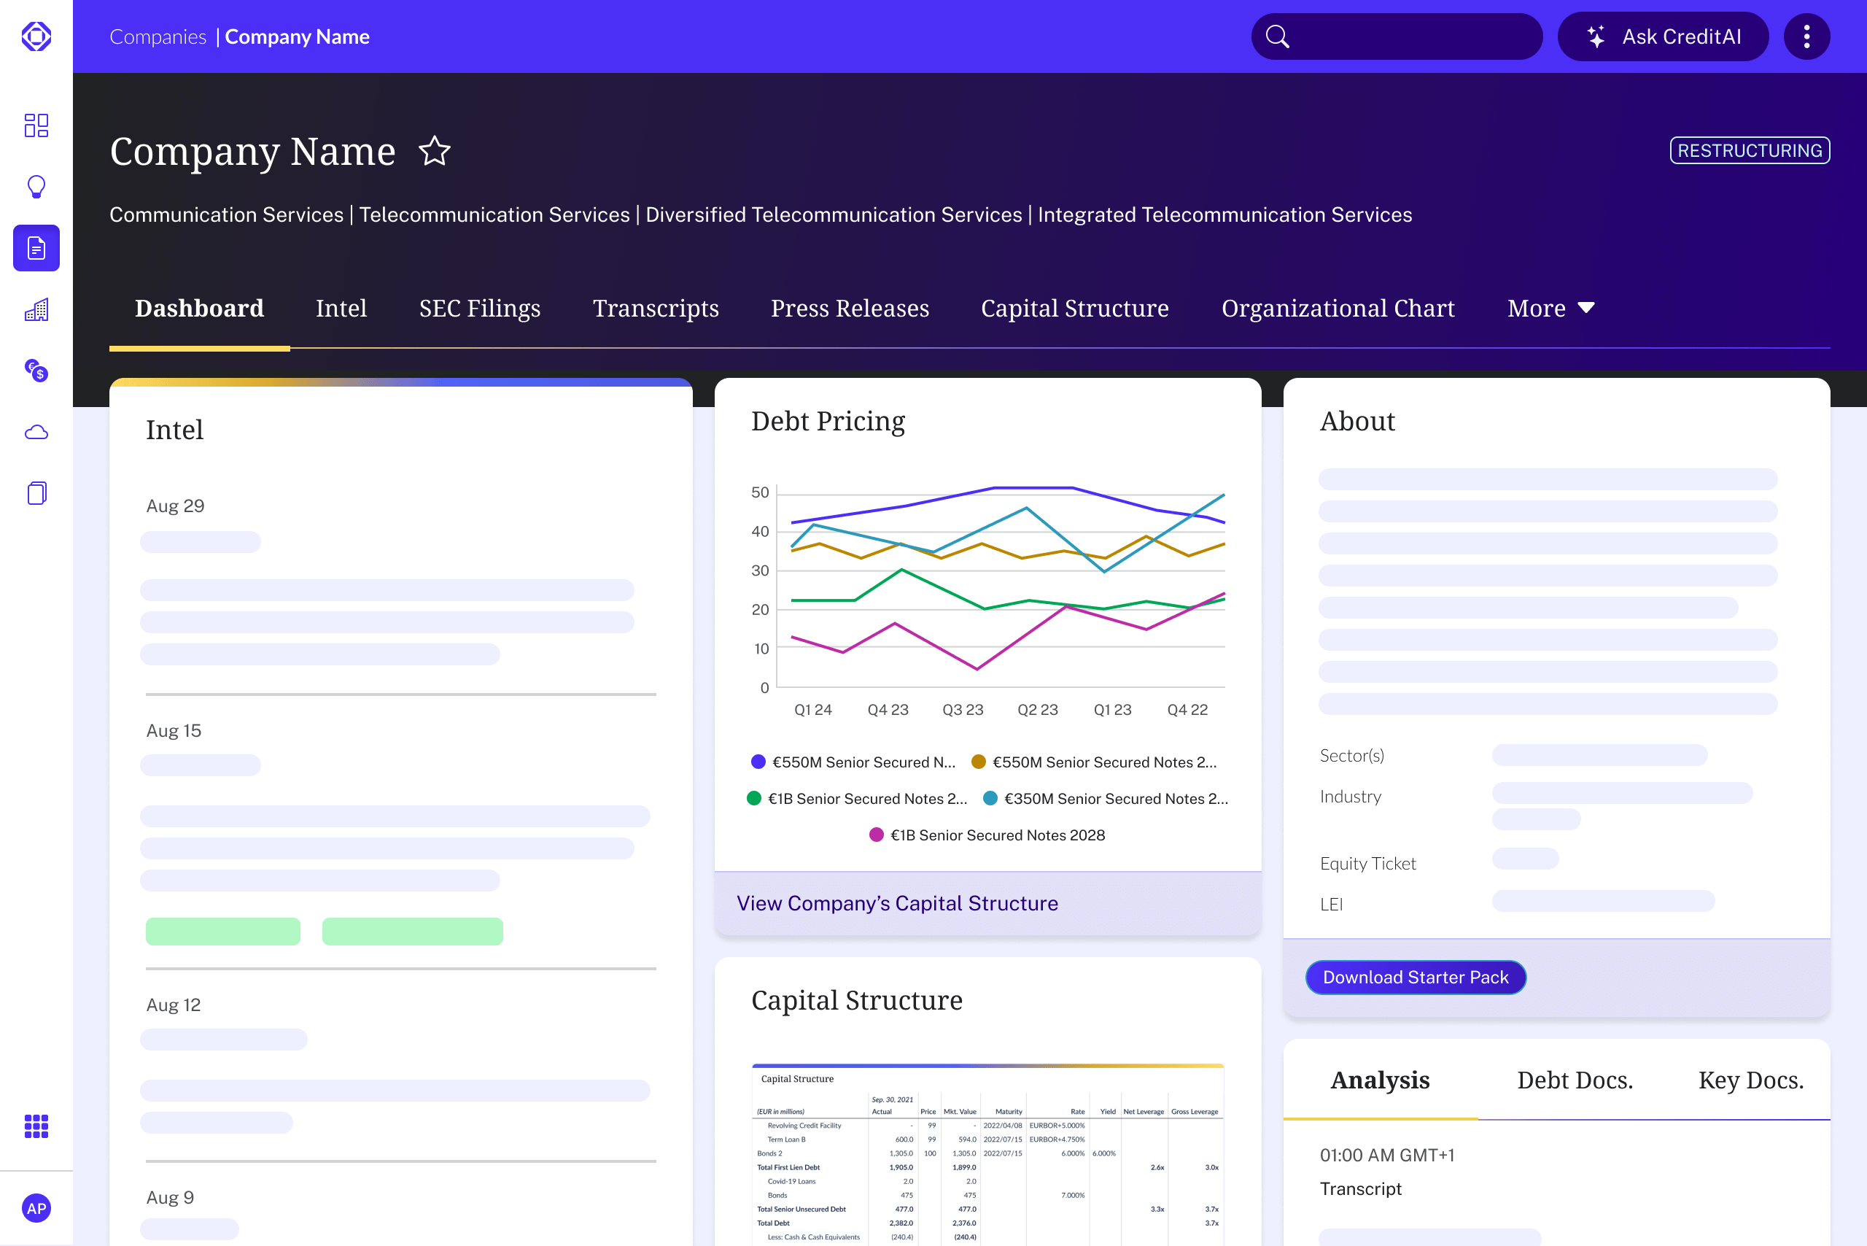Click the search input field
The height and width of the screenshot is (1246, 1867).
pos(1406,36)
